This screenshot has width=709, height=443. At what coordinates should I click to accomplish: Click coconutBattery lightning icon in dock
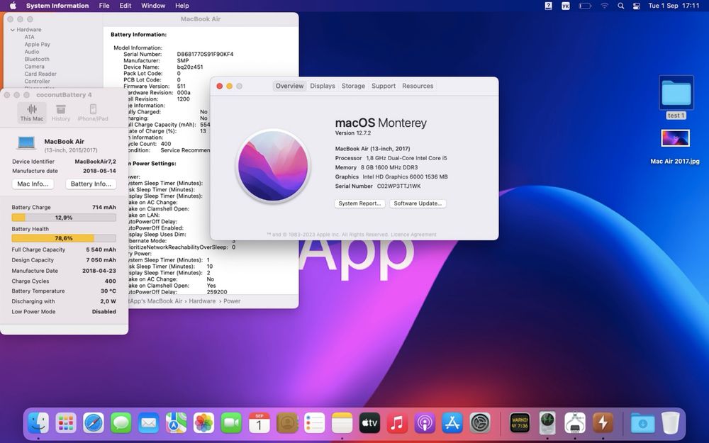click(603, 424)
